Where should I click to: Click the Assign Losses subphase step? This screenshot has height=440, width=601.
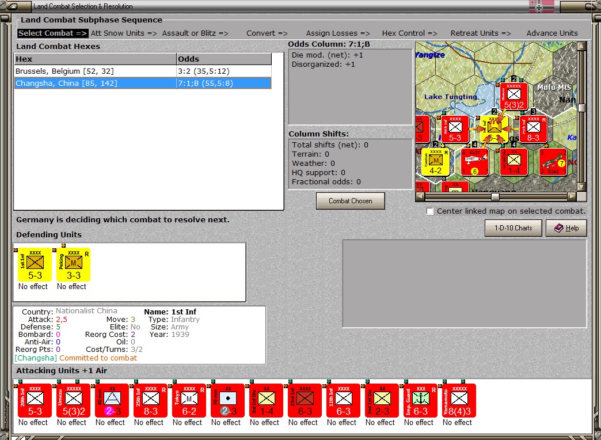click(338, 33)
